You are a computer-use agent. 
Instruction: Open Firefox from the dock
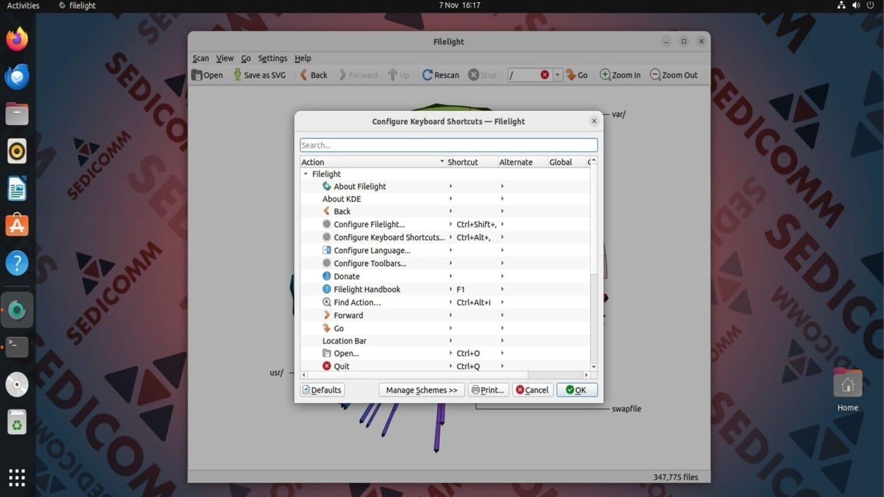tap(17, 39)
